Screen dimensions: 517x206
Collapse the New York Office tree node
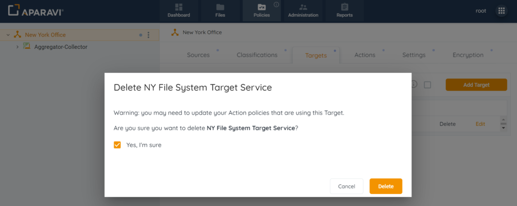[x=8, y=35]
